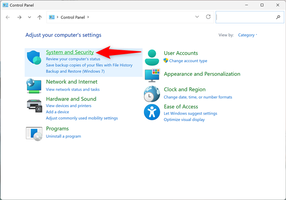This screenshot has width=286, height=200.
Task: Open the Programs category
Action: pyautogui.click(x=57, y=129)
